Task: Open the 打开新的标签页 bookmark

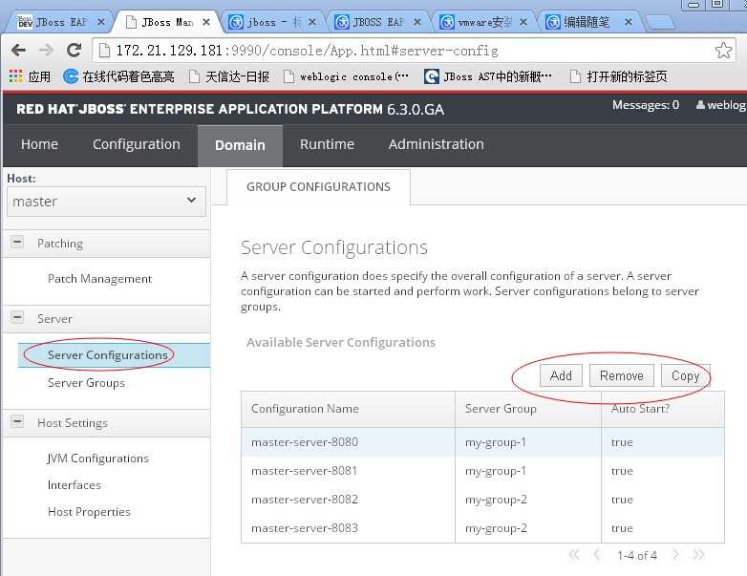Action: [x=618, y=76]
